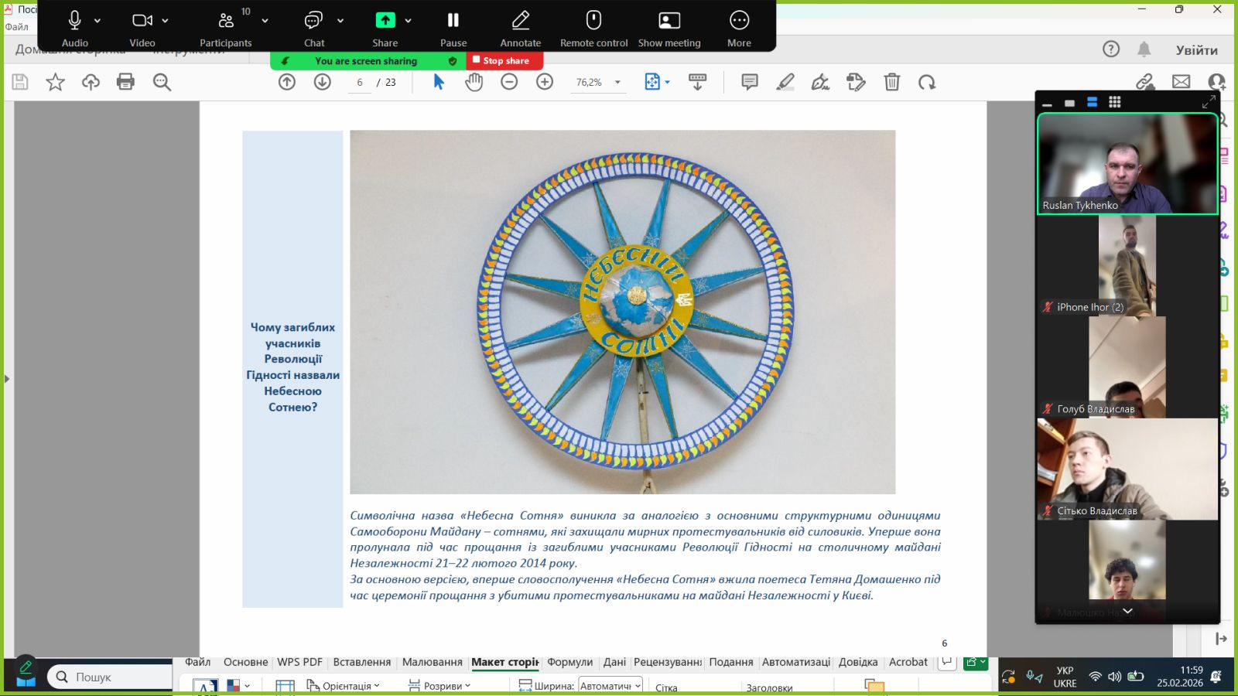Screen dimensions: 1238x696
Task: Open the Розриви dropdown
Action: [439, 686]
